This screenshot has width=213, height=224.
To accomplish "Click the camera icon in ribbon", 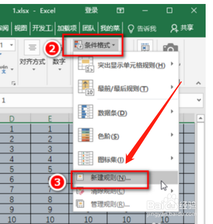I will pos(171,48).
